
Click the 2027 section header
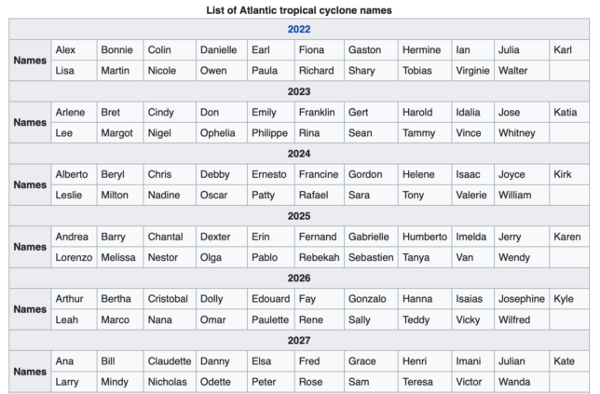(x=299, y=341)
